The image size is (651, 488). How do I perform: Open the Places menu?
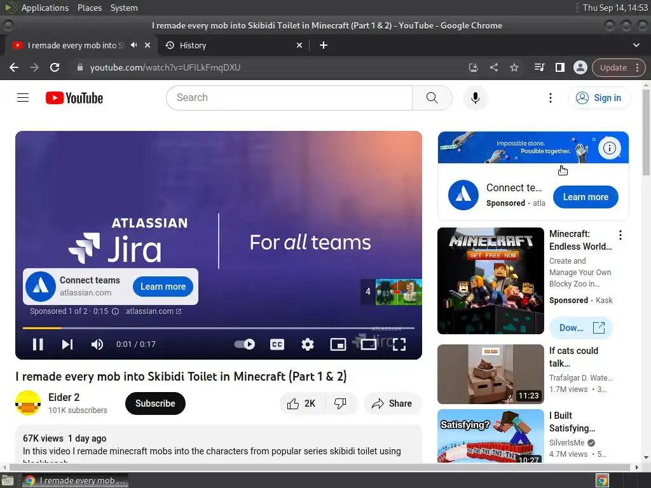(89, 8)
